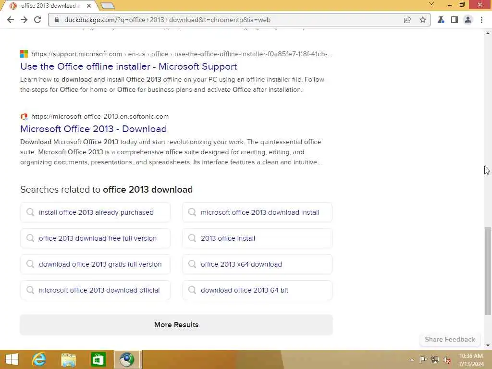Search download office 2013 gratis full version
The width and height of the screenshot is (492, 369).
pos(95,264)
